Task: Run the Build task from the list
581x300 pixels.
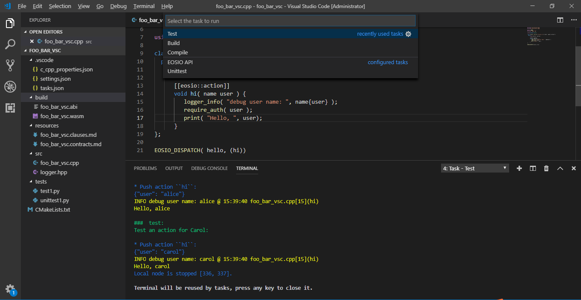Action: (290, 43)
